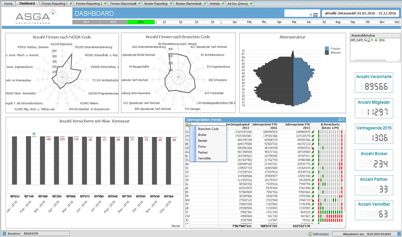The image size is (402, 237).
Task: Select quarter Q2
Action: point(181,22)
